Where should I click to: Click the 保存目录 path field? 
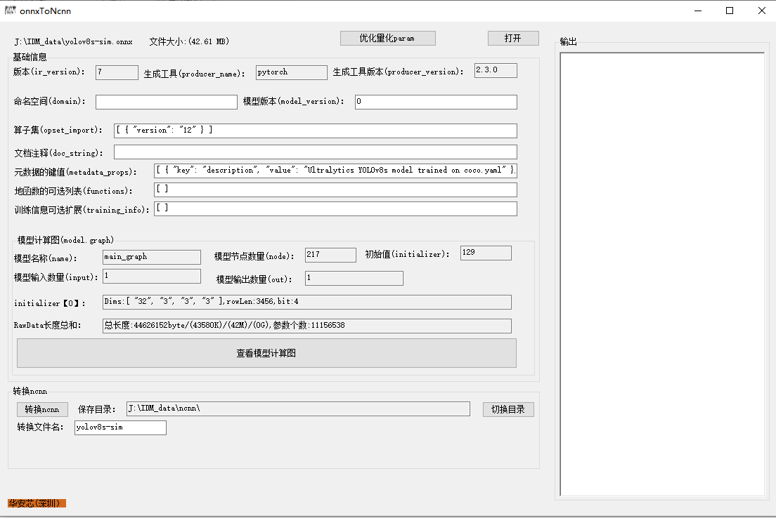tap(298, 409)
